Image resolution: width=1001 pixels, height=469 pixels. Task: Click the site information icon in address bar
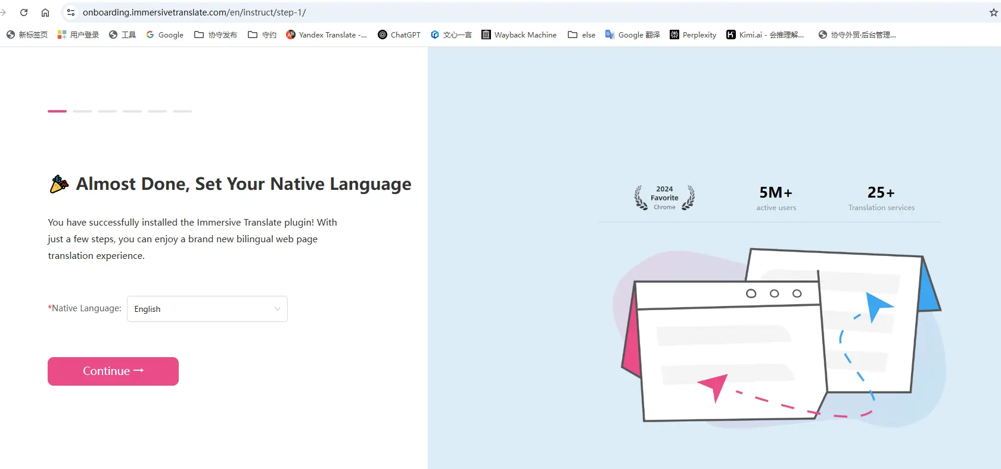(x=71, y=12)
